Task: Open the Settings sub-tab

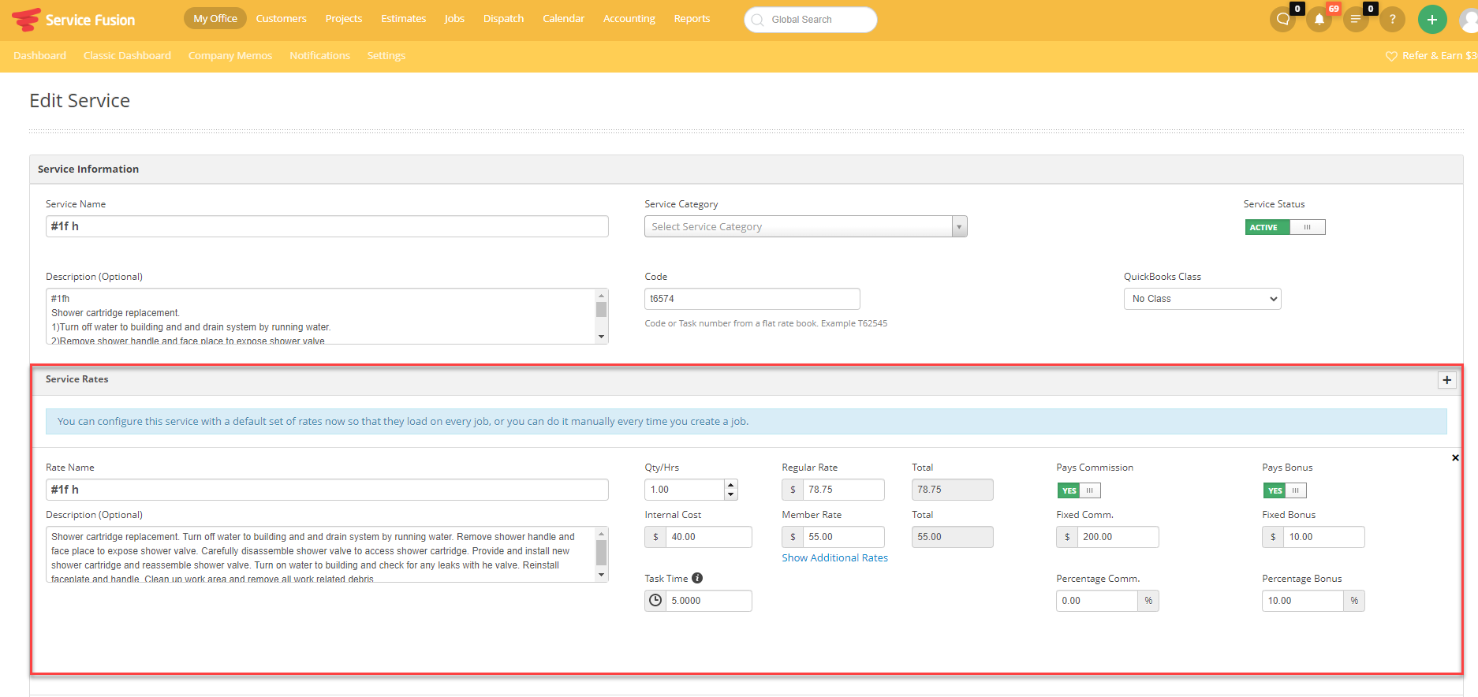Action: (x=386, y=56)
